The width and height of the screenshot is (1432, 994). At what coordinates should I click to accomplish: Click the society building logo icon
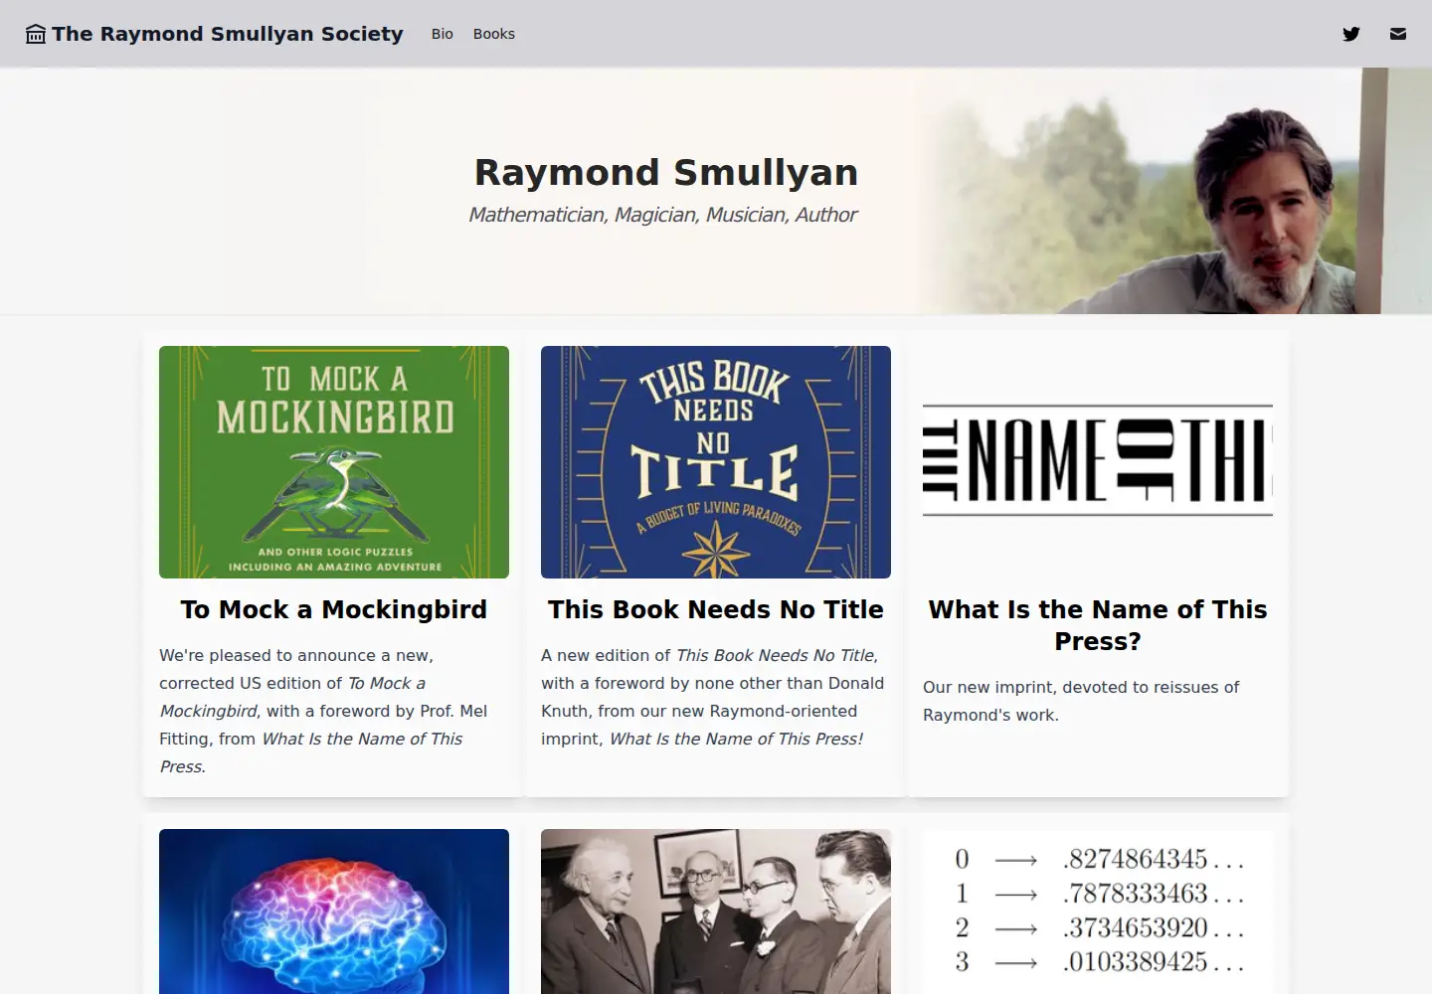36,34
